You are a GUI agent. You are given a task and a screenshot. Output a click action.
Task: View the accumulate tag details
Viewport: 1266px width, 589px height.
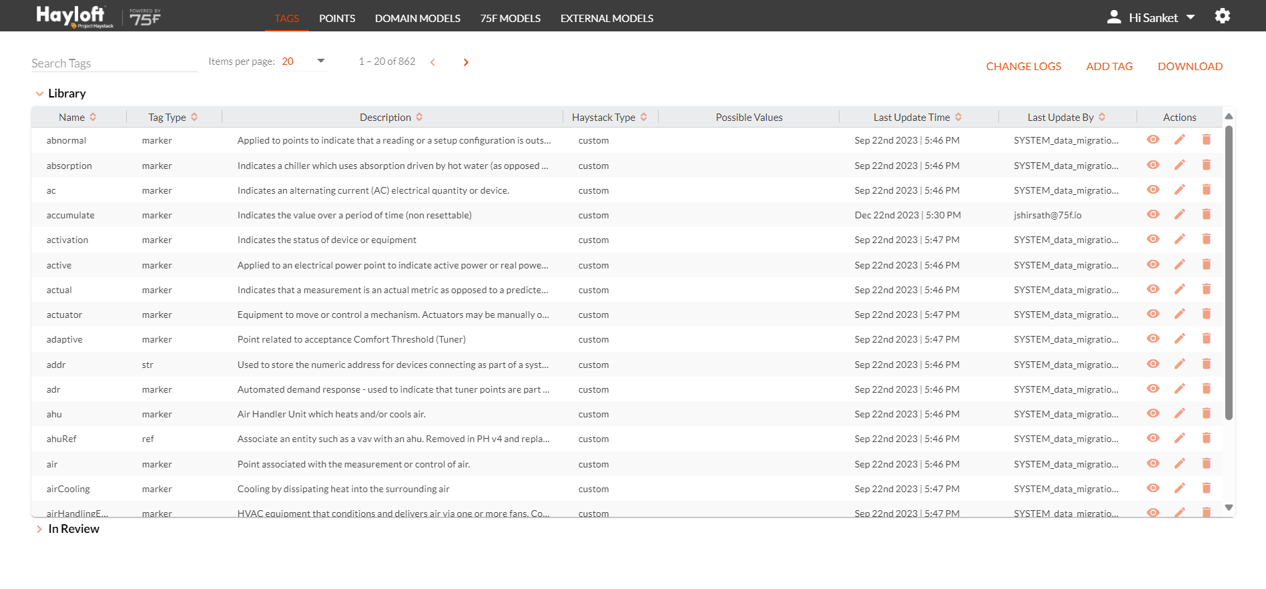[1153, 214]
